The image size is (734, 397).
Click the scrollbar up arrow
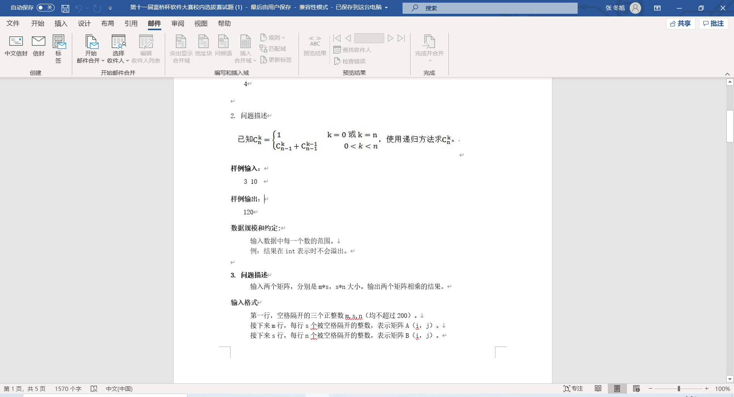point(730,82)
